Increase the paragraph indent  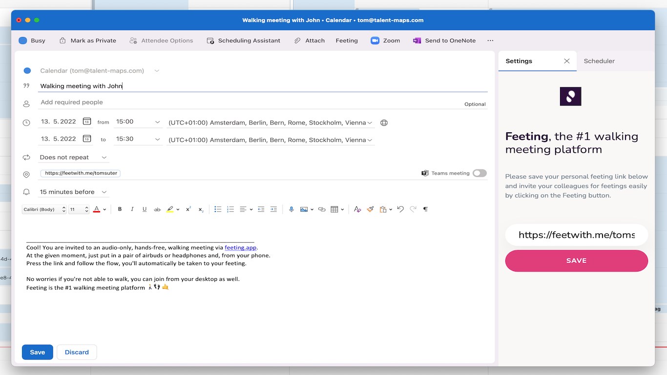pyautogui.click(x=273, y=209)
